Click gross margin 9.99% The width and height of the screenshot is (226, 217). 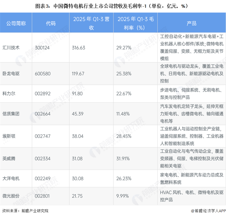pyautogui.click(x=123, y=196)
